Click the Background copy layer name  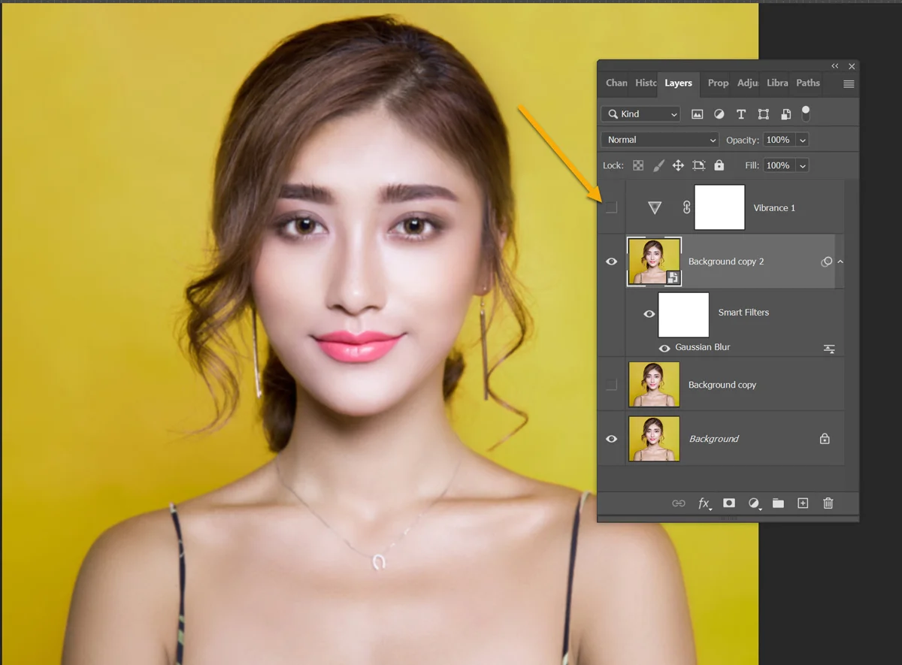tap(722, 385)
